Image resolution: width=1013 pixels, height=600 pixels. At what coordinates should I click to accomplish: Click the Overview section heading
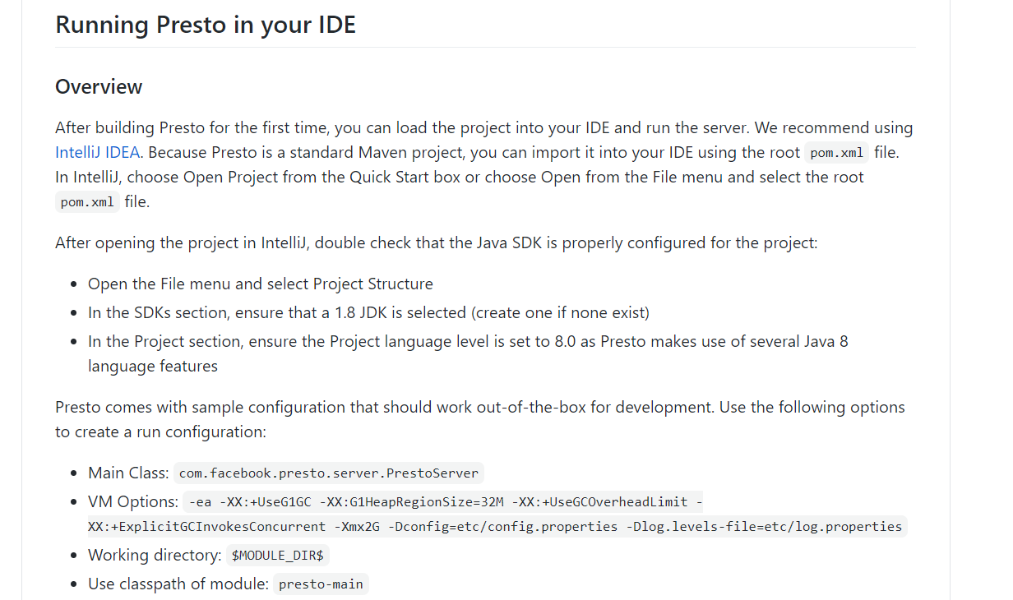99,87
